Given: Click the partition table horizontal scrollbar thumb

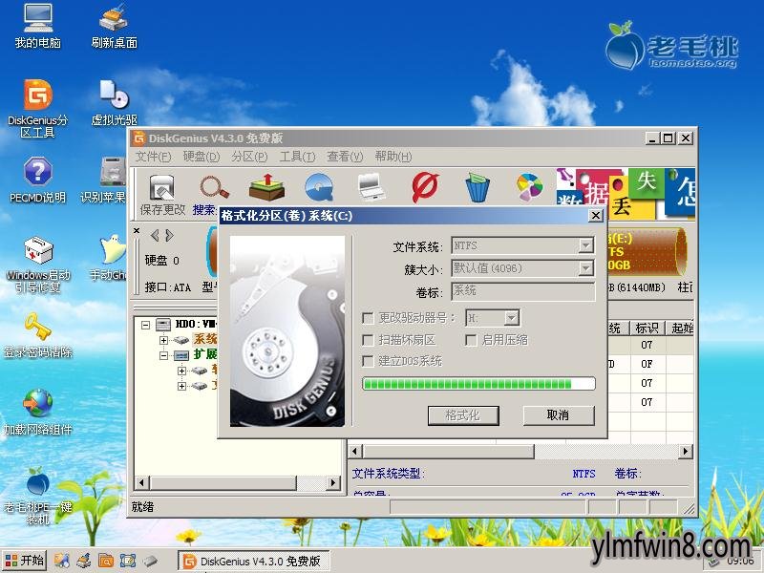Looking at the screenshot, I should coord(448,451).
